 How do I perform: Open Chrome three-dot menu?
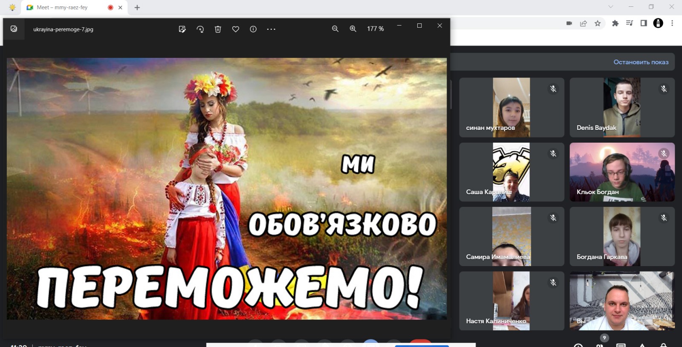click(672, 23)
